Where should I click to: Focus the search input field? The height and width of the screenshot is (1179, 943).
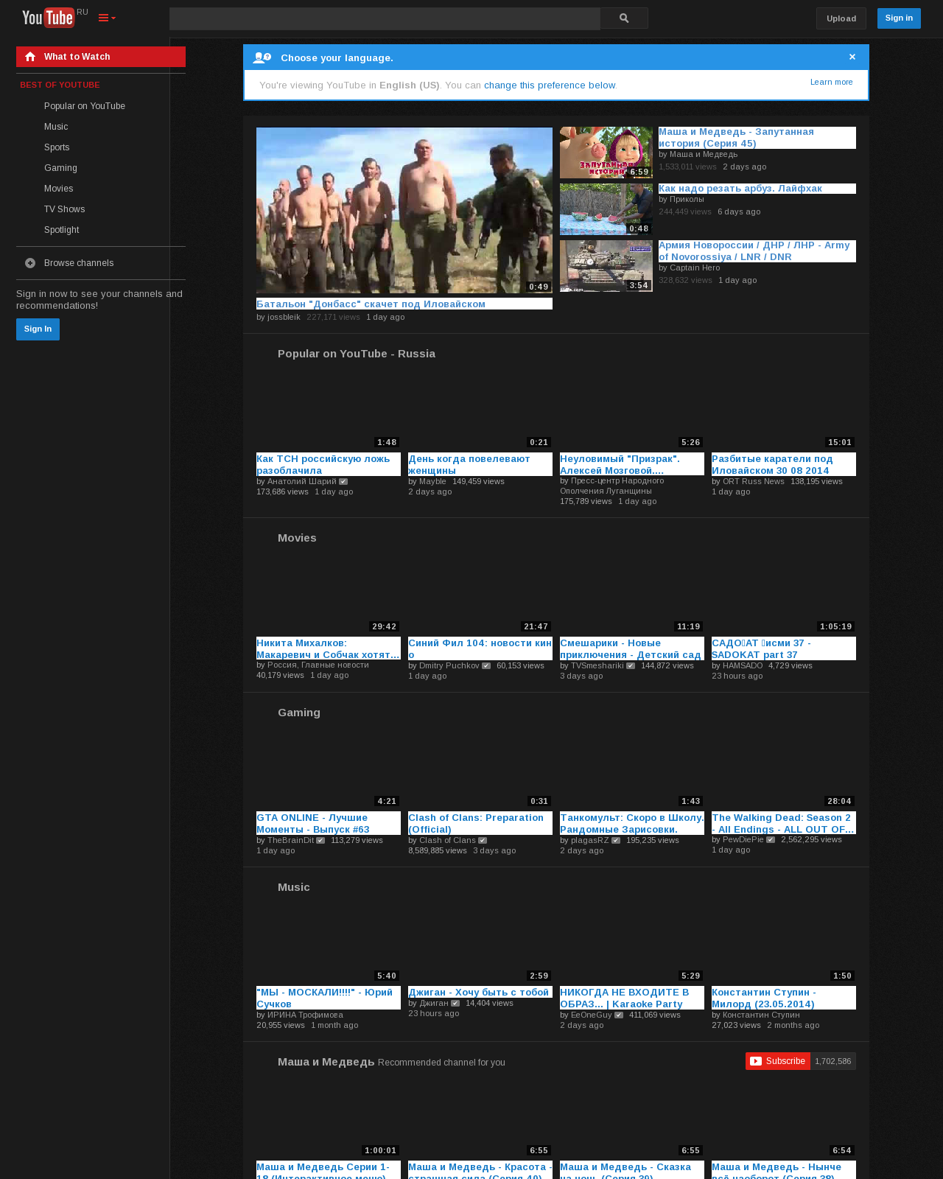tap(385, 18)
